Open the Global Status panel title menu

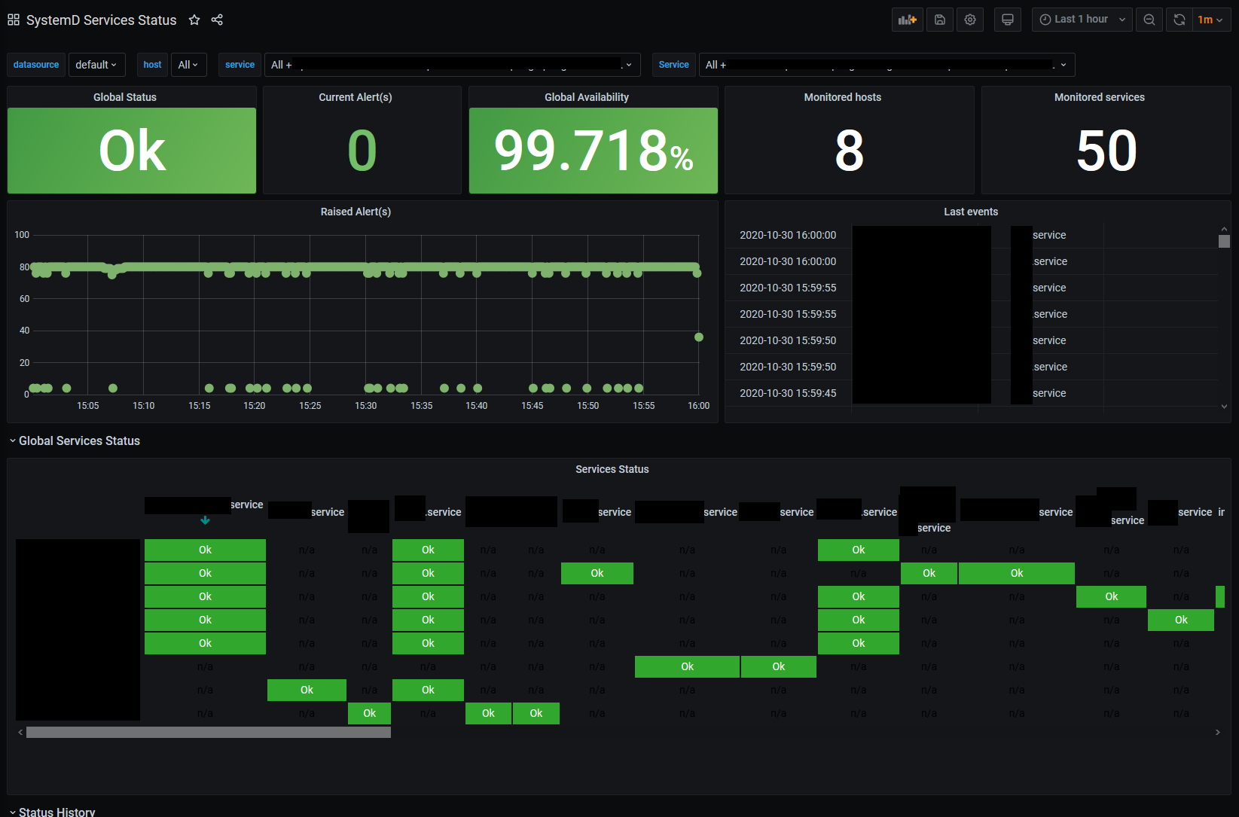coord(125,97)
